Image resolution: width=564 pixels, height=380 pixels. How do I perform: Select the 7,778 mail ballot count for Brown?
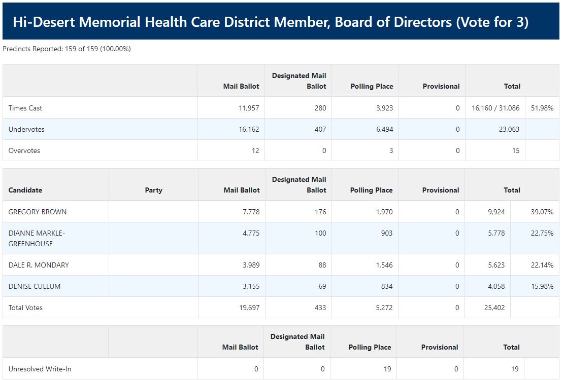pos(249,212)
